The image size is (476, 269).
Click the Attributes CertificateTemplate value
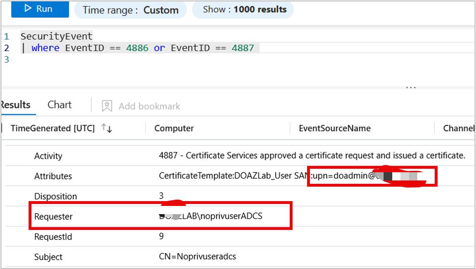point(225,176)
